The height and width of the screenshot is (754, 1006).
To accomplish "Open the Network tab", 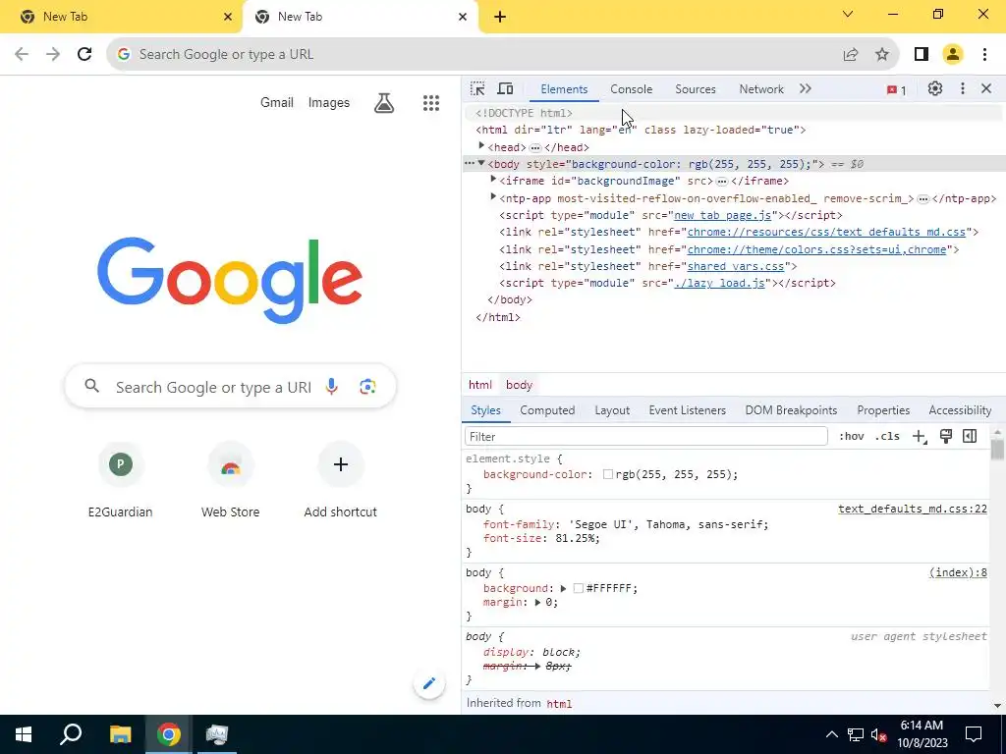I will point(761,89).
